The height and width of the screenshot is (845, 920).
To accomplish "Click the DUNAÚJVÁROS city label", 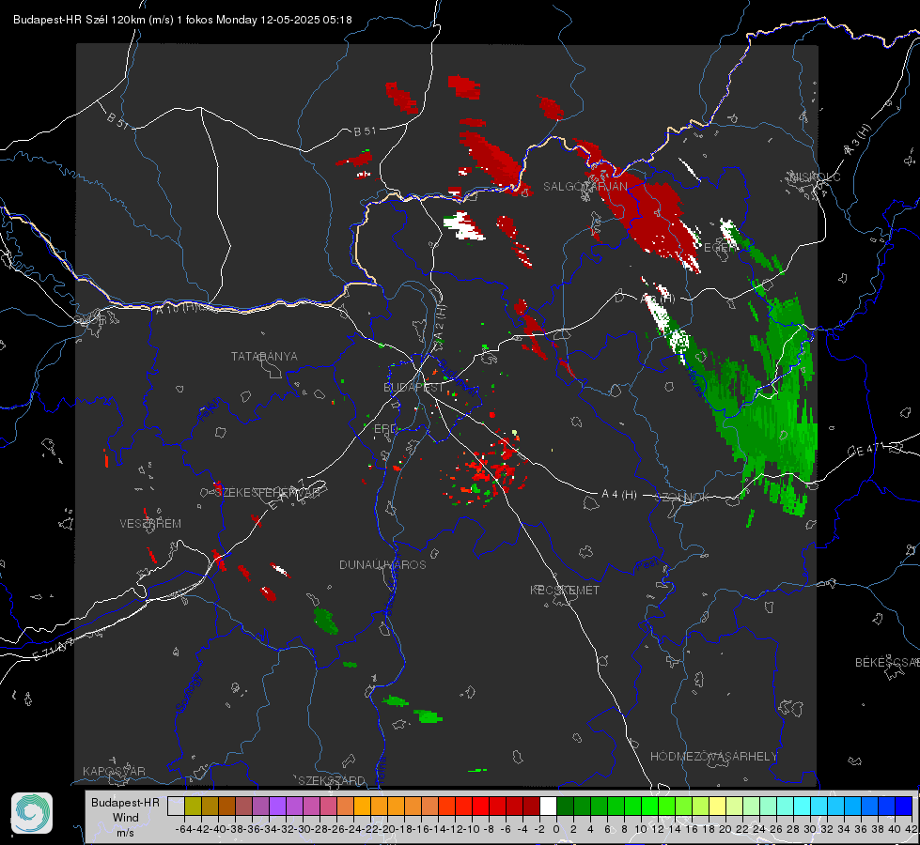I will [382, 564].
